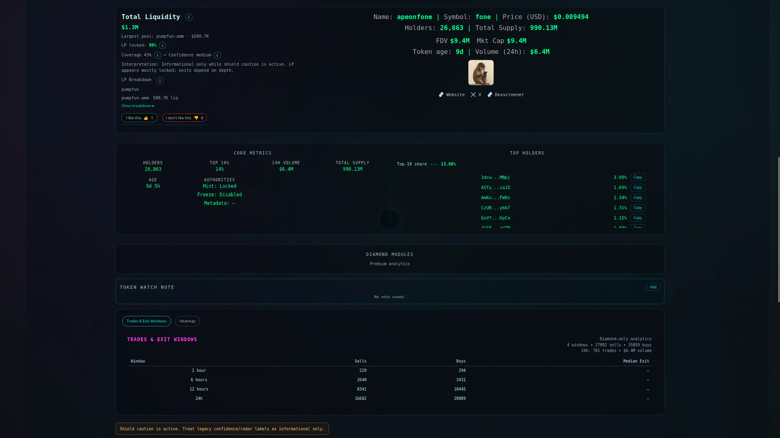
Task: Open holder AmKo...FW8s address
Action: tap(495, 198)
